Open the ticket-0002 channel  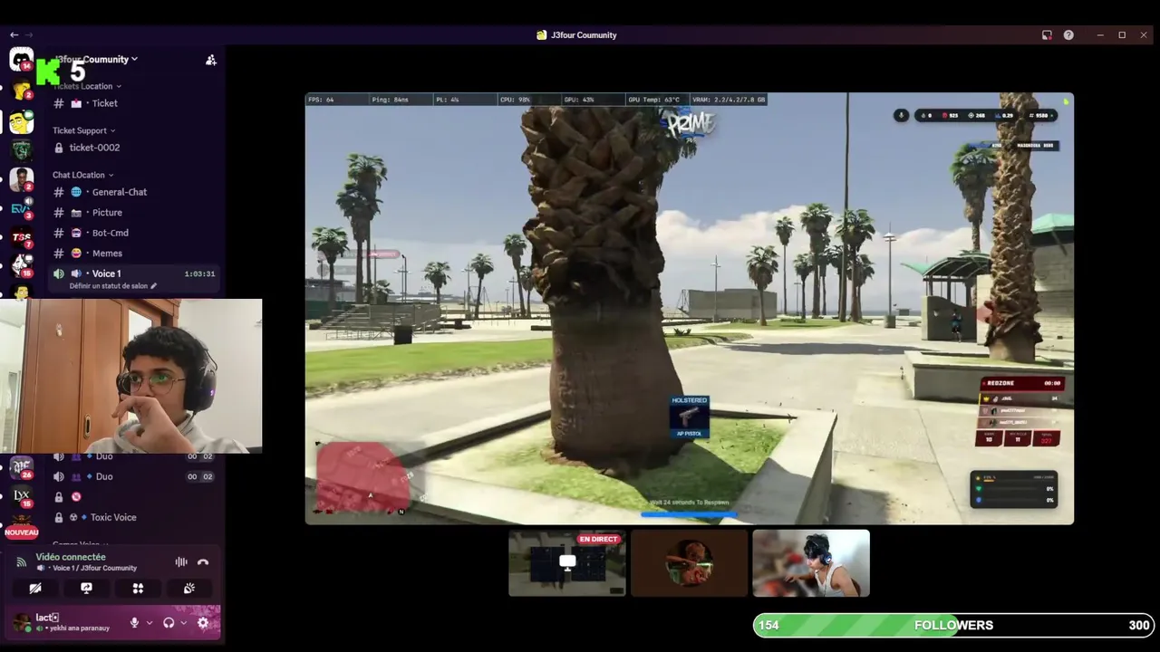coord(134,148)
